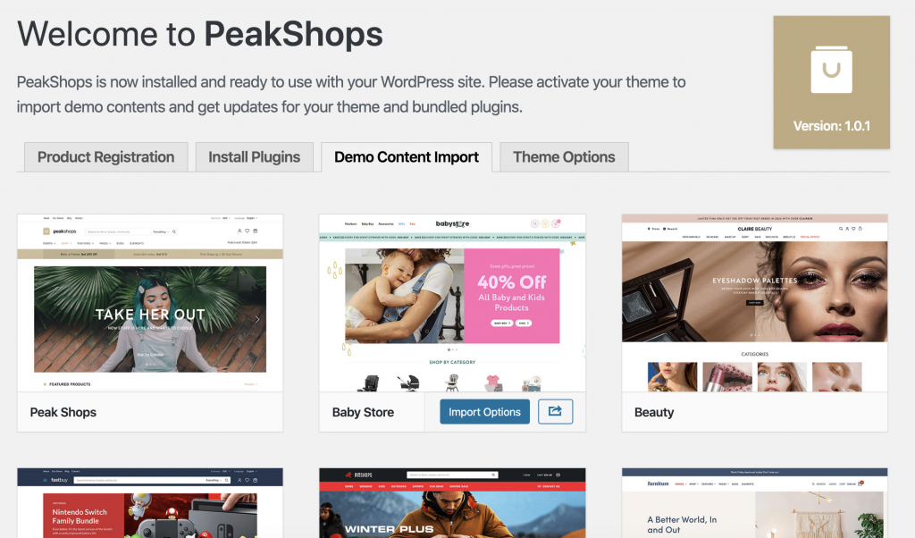Click the stroller category icon in Baby Store preview
915x538 pixels.
(409, 382)
